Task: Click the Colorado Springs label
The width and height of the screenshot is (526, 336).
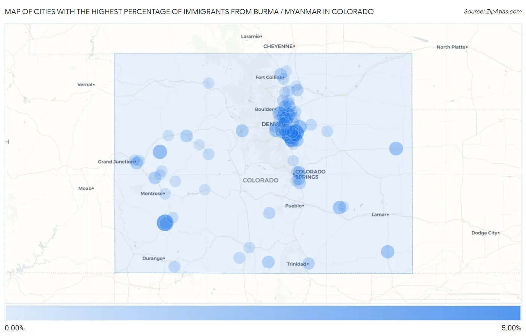Action: [x=310, y=174]
